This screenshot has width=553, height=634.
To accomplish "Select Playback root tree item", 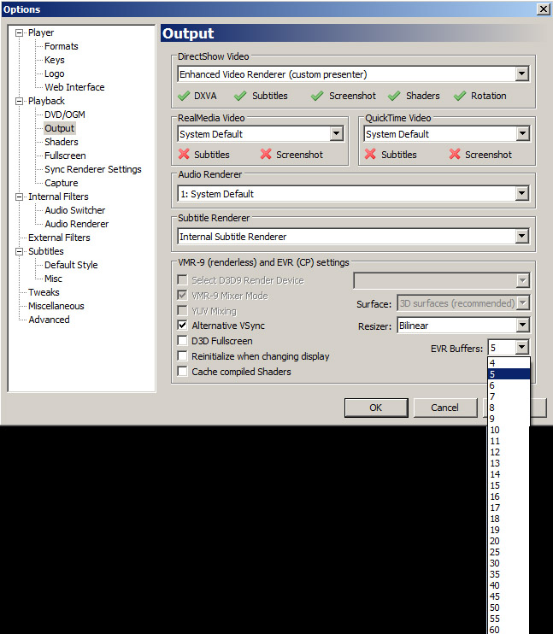I will (x=46, y=101).
